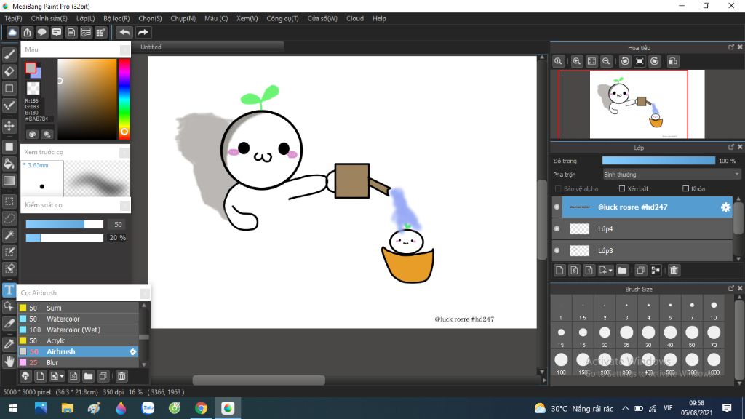
Task: Select the Watercolor (Wet) brush
Action: 73,330
